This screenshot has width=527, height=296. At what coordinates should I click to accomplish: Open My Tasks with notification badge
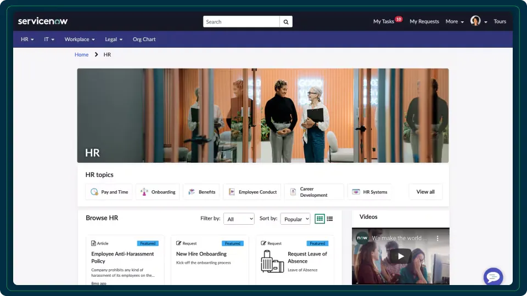tap(384, 21)
